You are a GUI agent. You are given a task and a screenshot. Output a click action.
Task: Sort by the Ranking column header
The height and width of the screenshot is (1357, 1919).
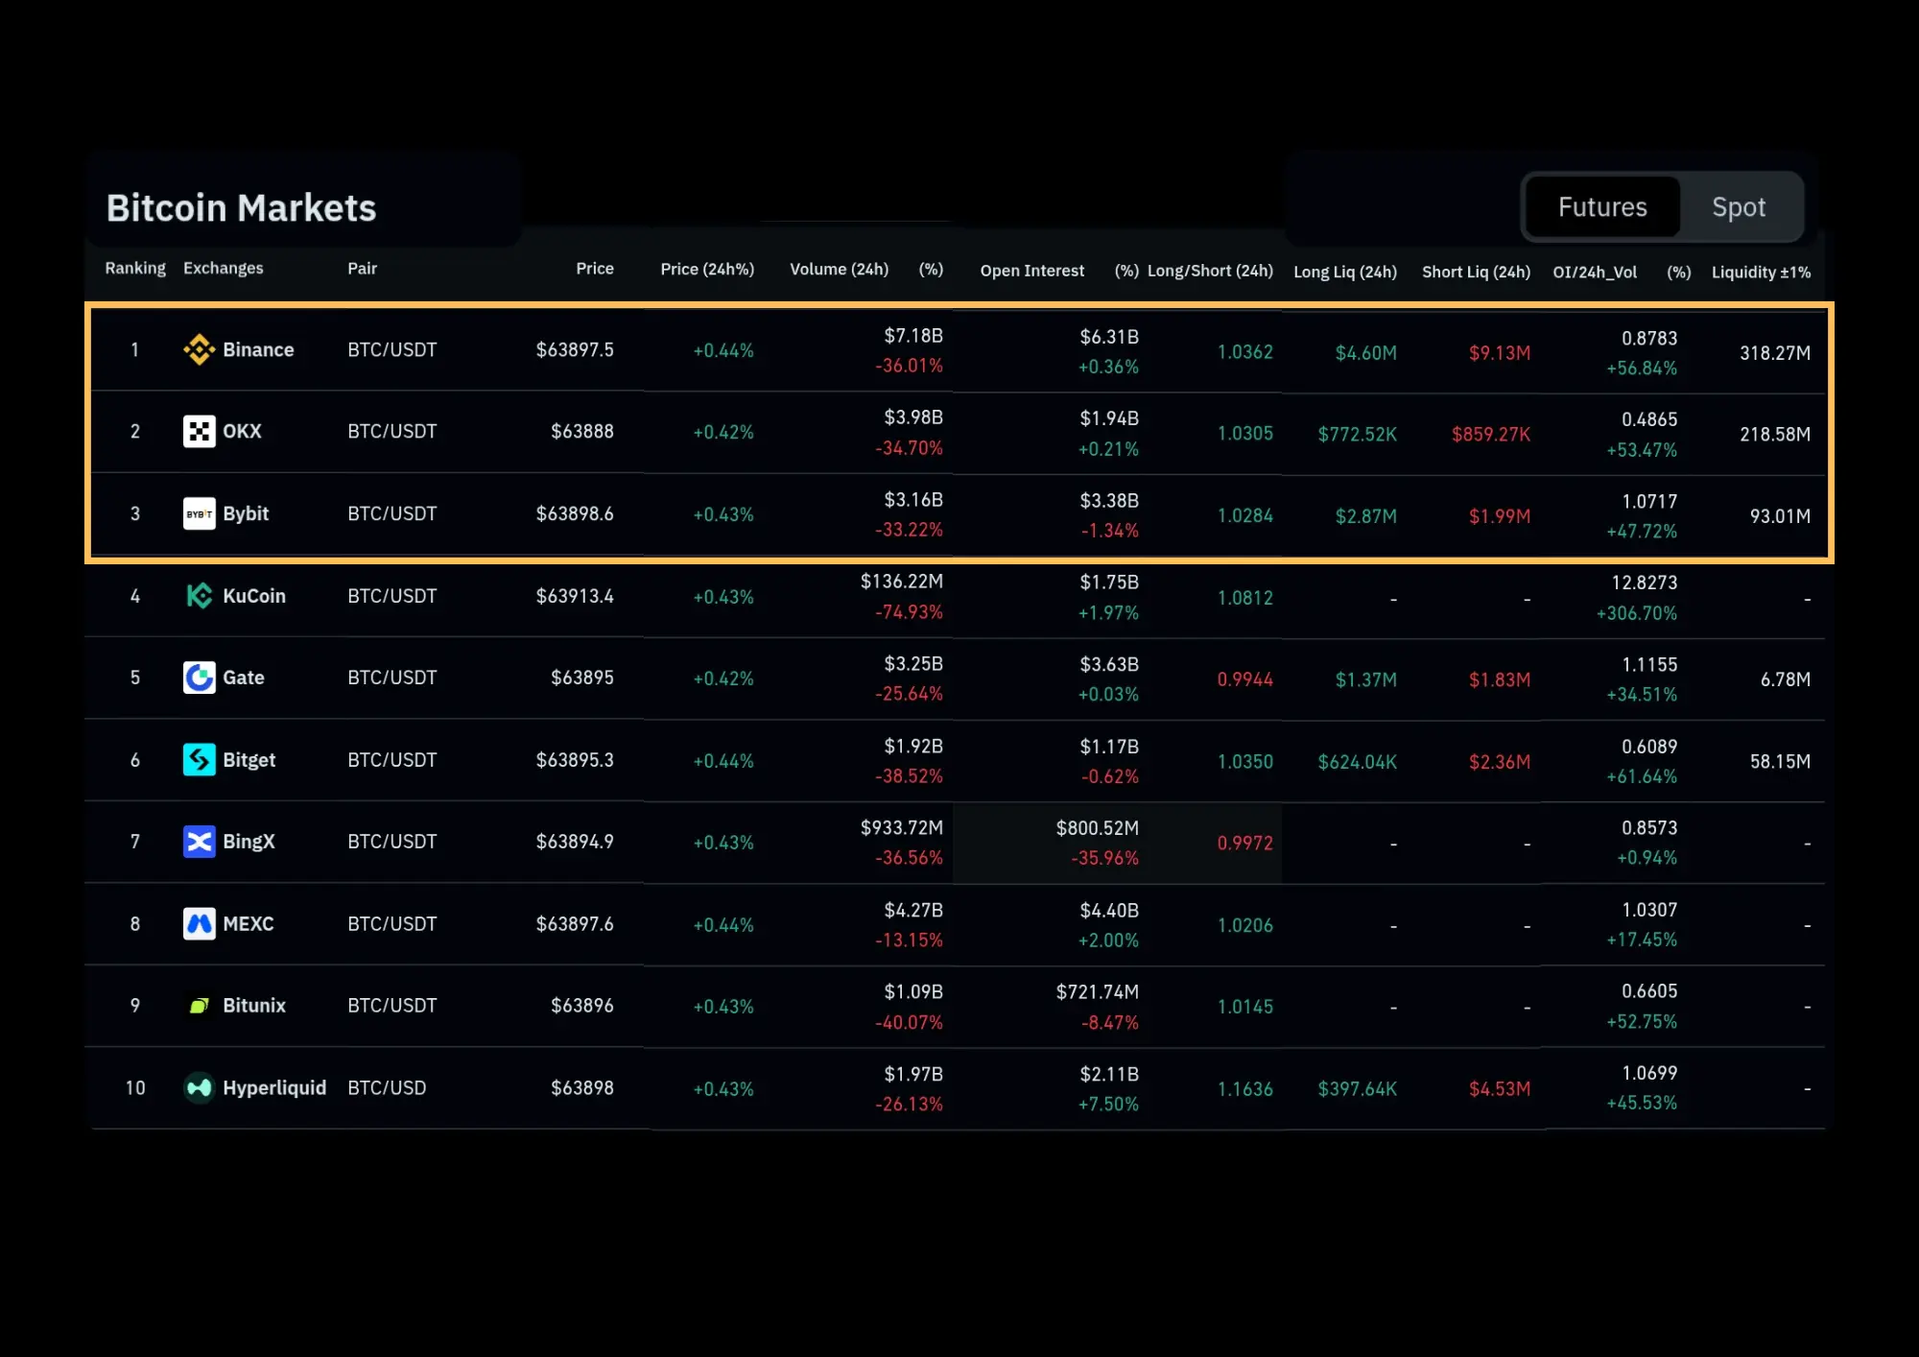135,268
